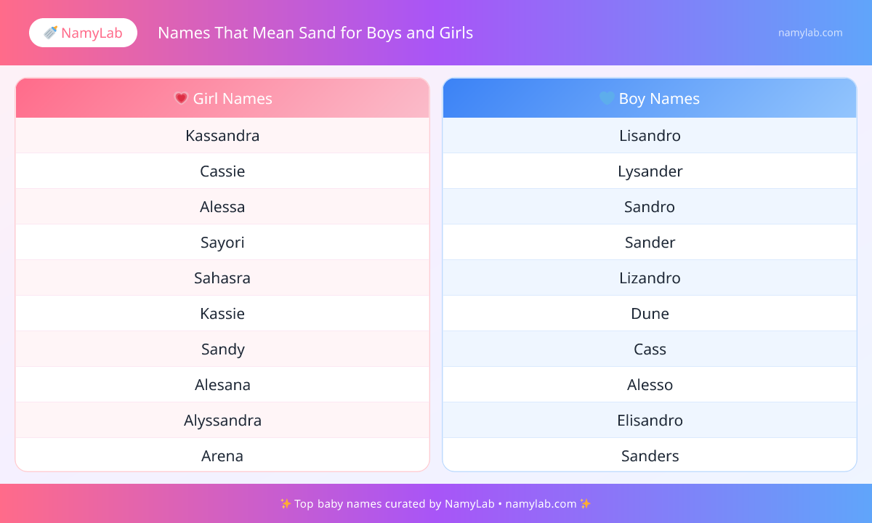Click the girl name Arena
Screen dimensions: 872x523
(x=222, y=456)
